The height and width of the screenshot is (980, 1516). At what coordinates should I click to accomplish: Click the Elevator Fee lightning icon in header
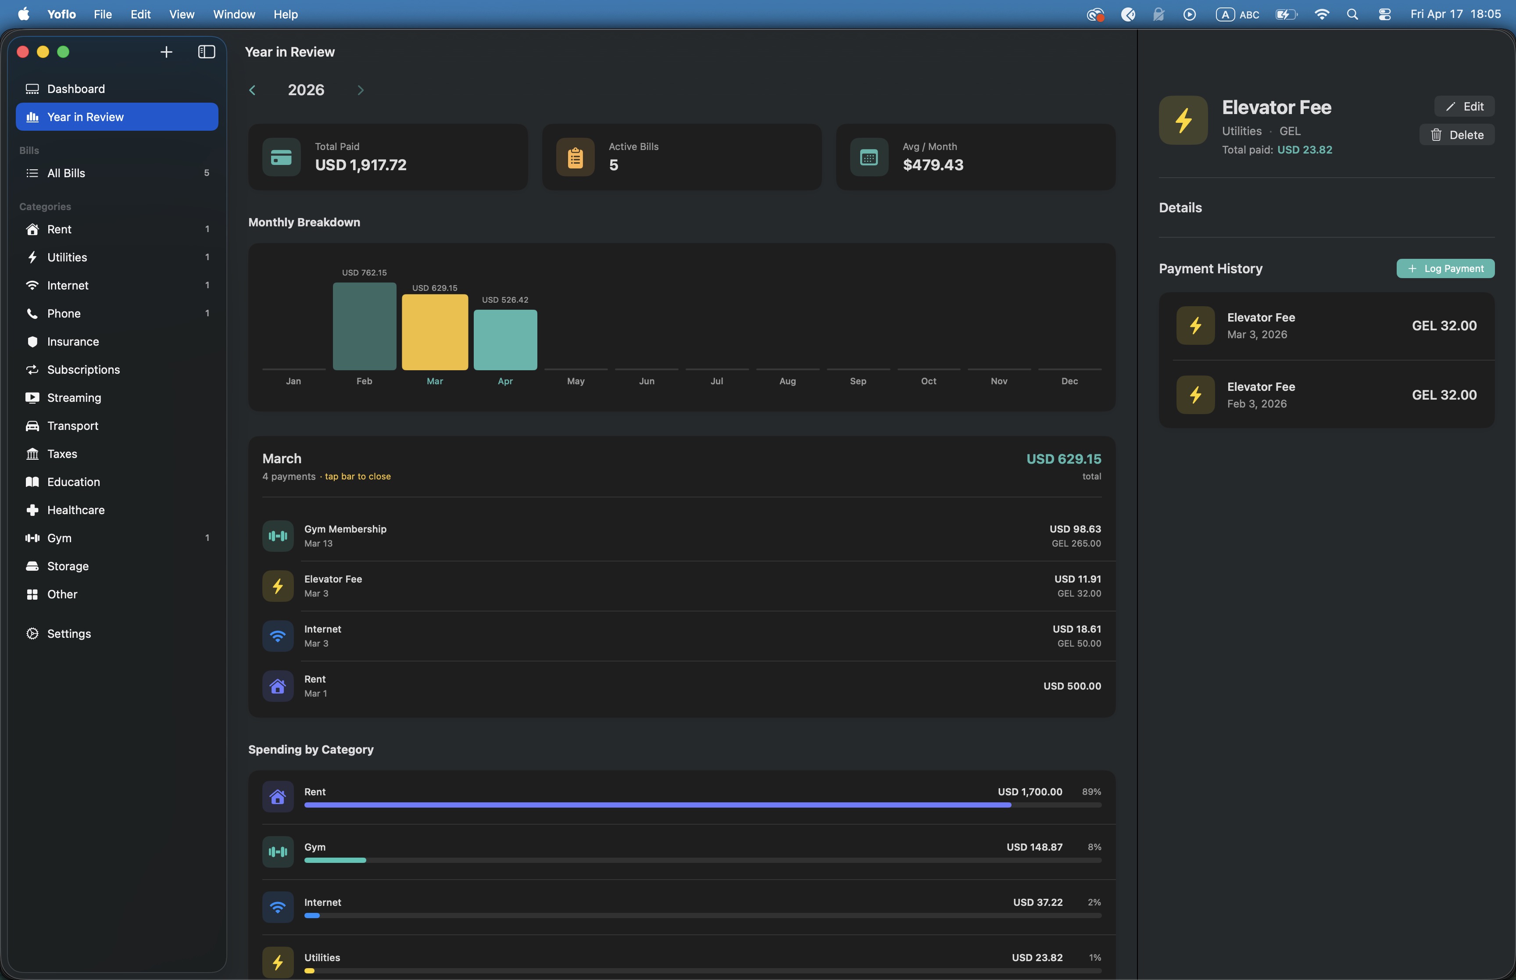click(1183, 120)
